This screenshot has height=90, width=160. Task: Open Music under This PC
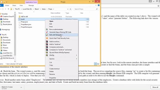coord(4,45)
